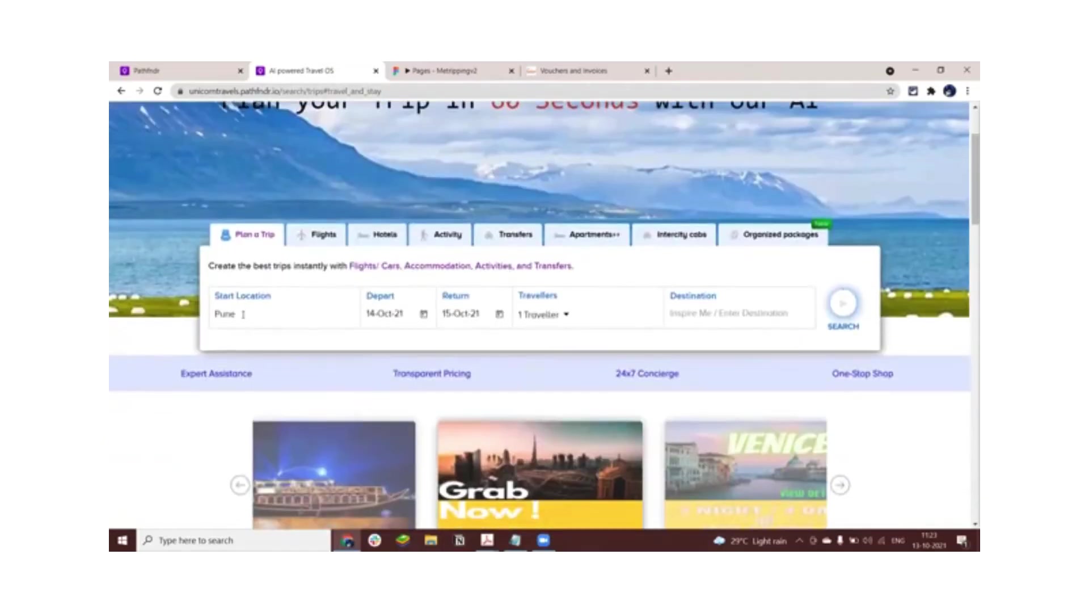Open the Return date calendar icon
Viewport: 1089px width, 613px height.
click(500, 314)
